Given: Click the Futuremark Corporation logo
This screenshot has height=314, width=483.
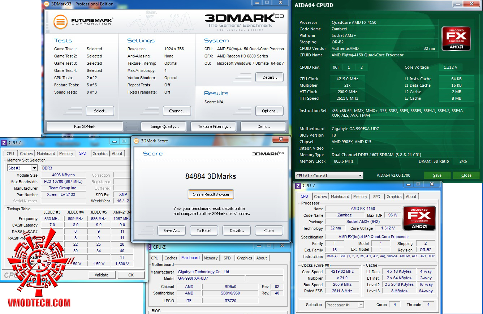Looking at the screenshot, I should (83, 22).
